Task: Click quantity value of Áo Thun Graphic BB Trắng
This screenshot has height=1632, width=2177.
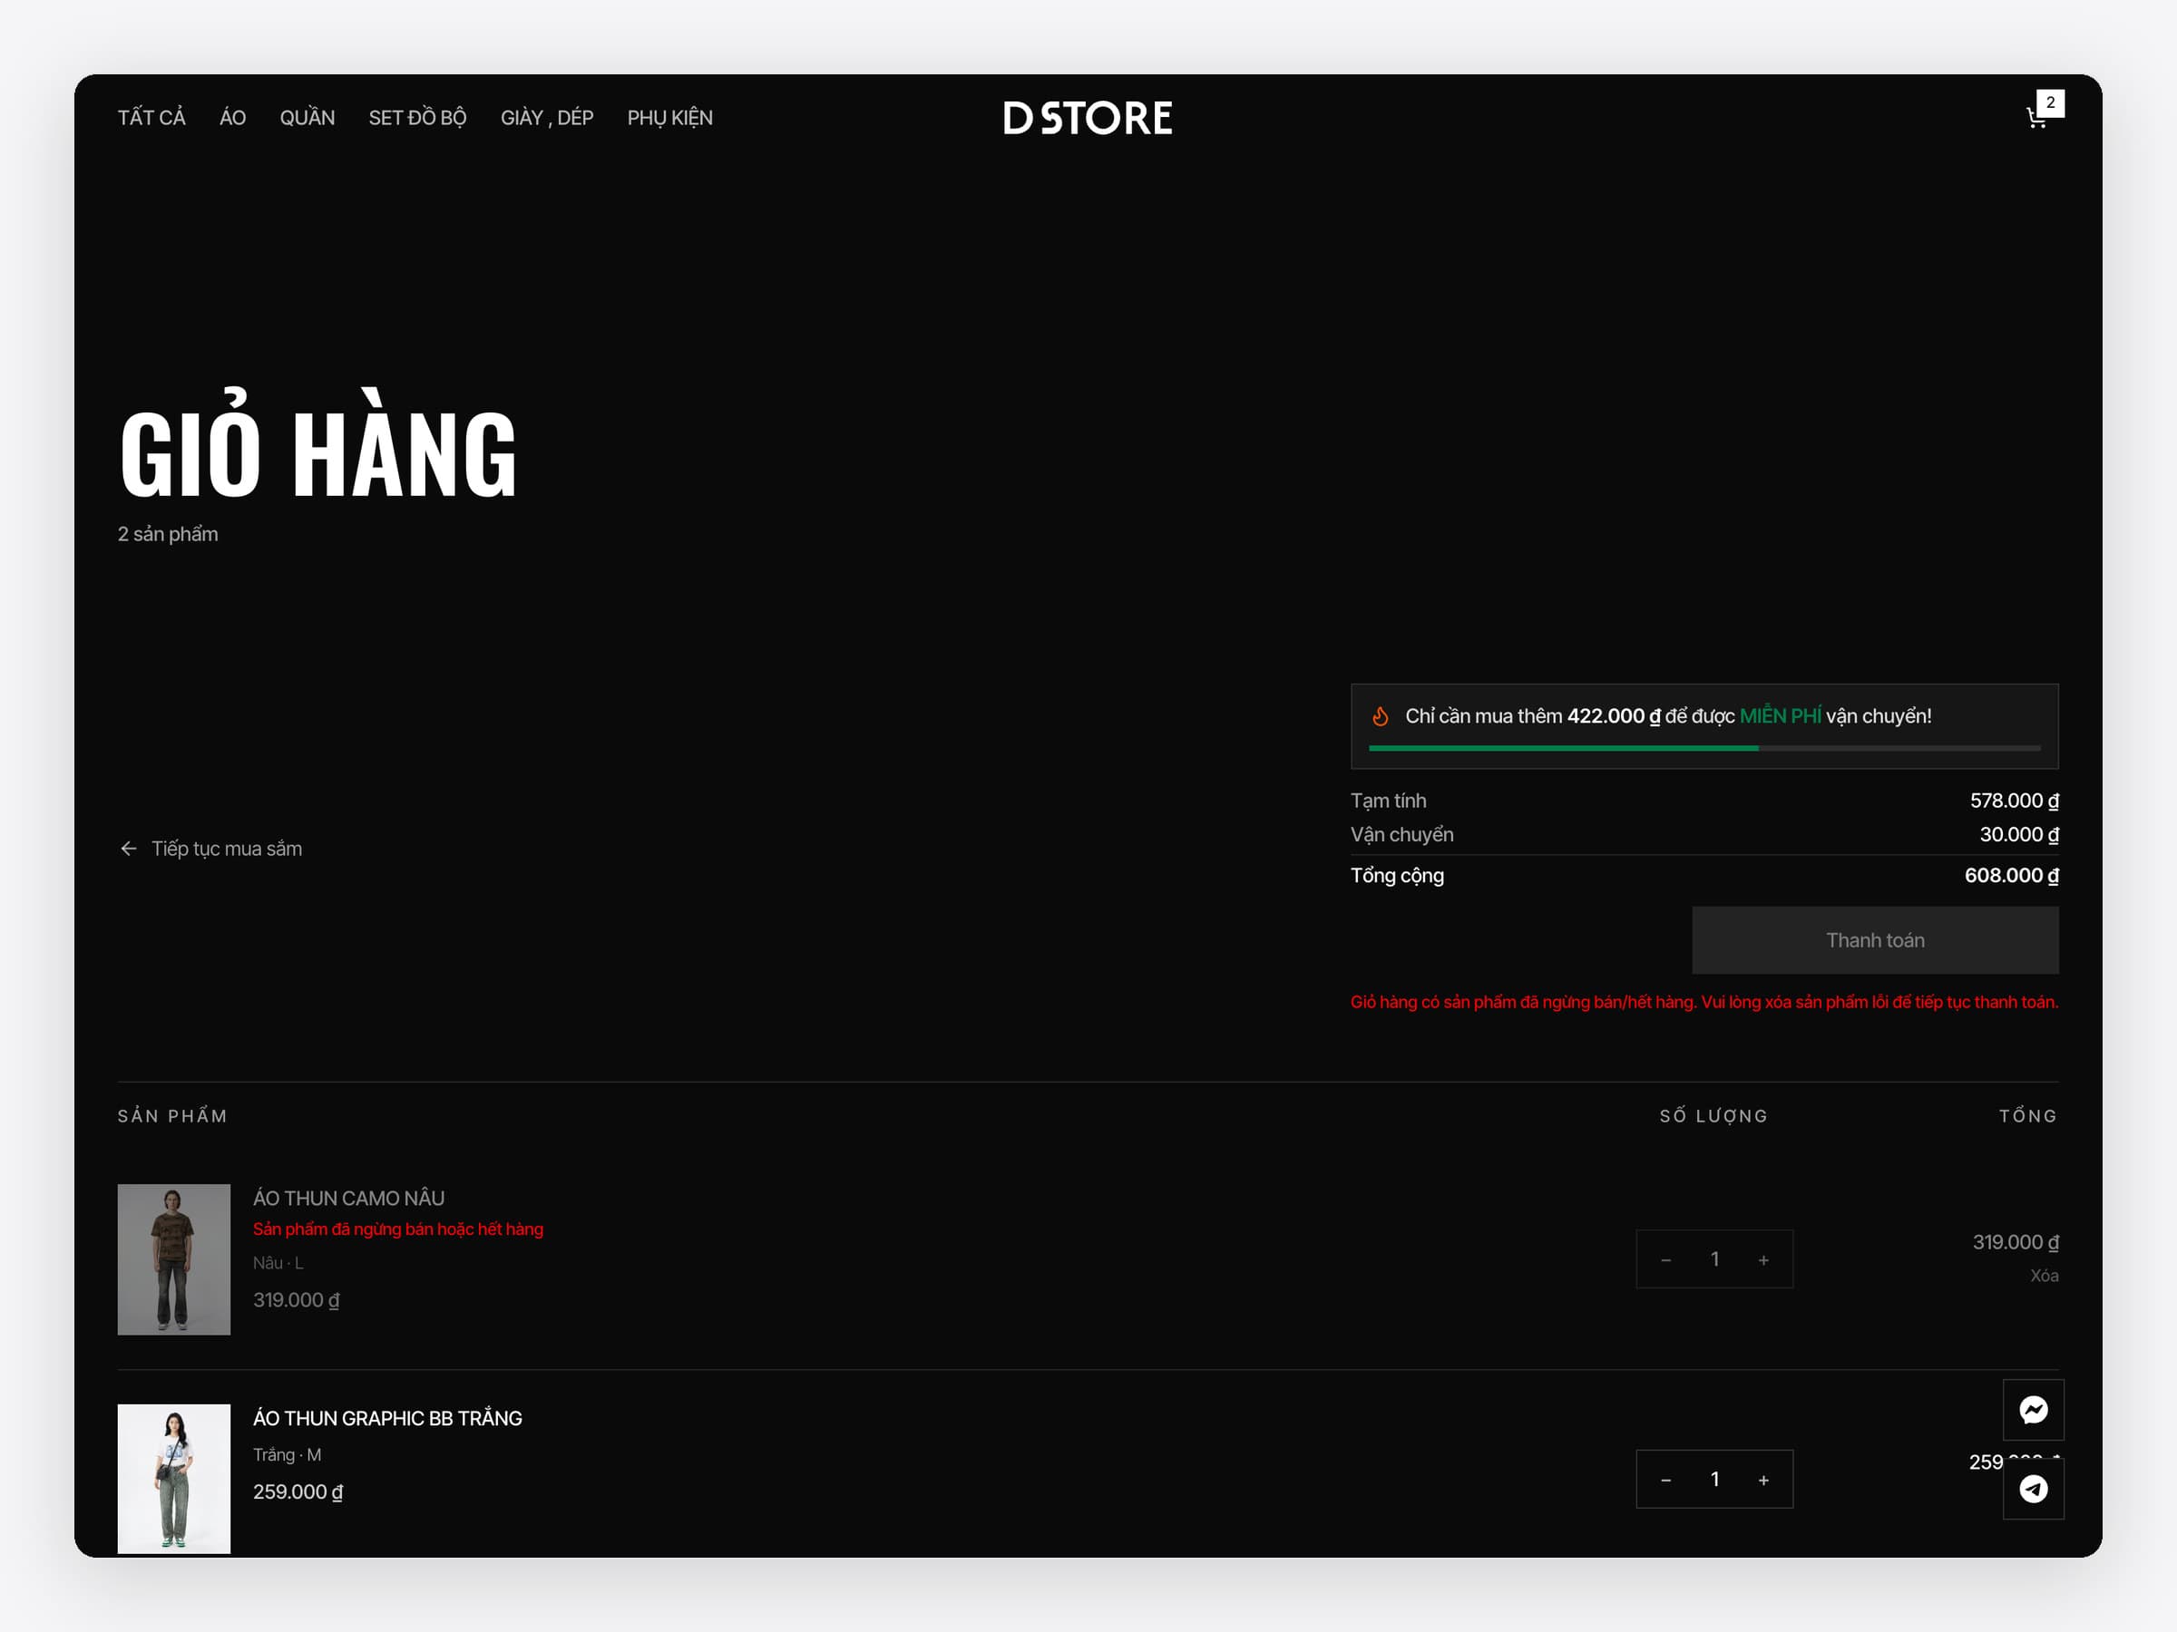Action: click(1714, 1480)
